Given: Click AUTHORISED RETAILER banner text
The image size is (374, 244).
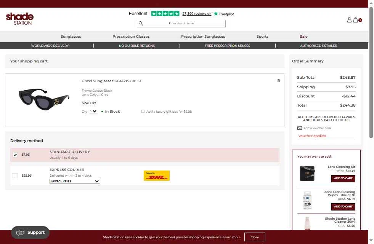Looking at the screenshot, I should click(x=319, y=46).
